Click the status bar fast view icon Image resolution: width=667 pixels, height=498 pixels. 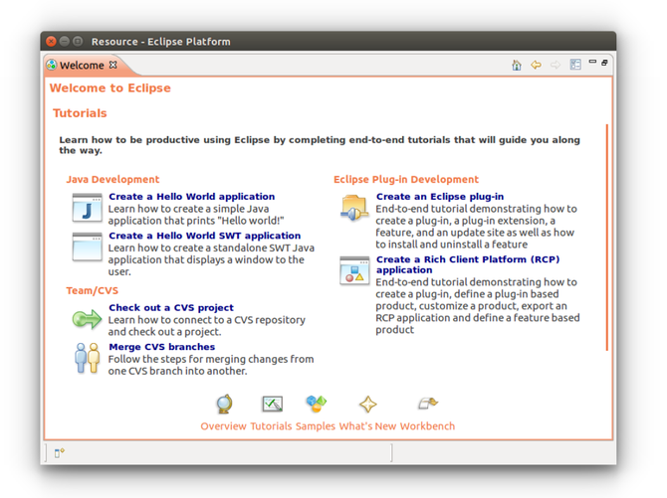pyautogui.click(x=59, y=453)
